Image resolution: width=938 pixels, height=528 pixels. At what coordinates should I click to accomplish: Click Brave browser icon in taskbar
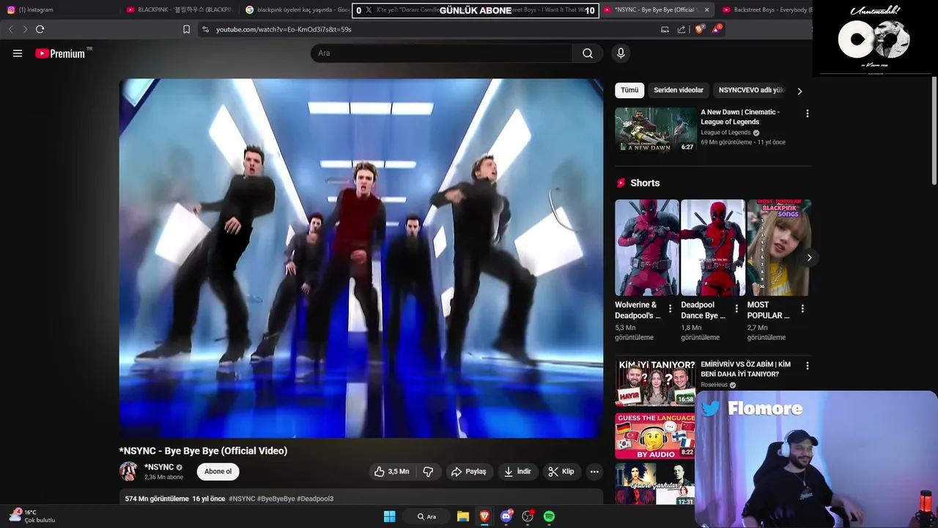484,516
